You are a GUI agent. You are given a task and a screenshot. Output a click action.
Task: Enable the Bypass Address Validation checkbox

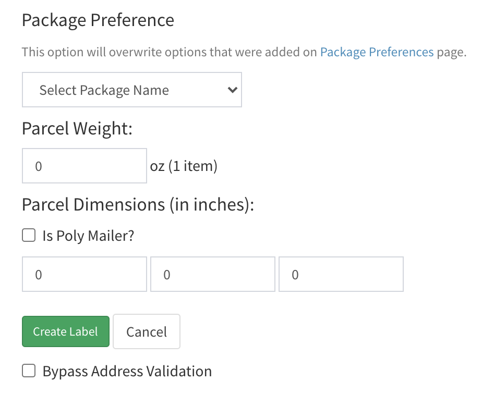29,371
